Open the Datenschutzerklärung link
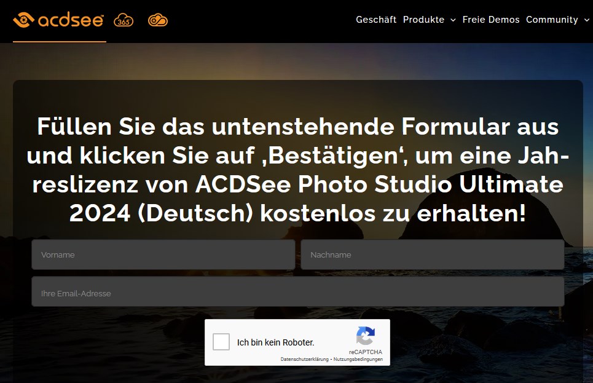The height and width of the screenshot is (383, 593). [x=304, y=359]
